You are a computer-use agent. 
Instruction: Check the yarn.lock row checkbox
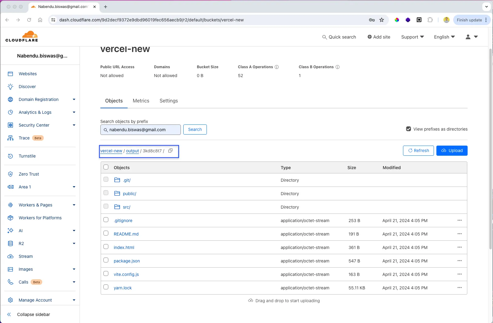pos(106,287)
